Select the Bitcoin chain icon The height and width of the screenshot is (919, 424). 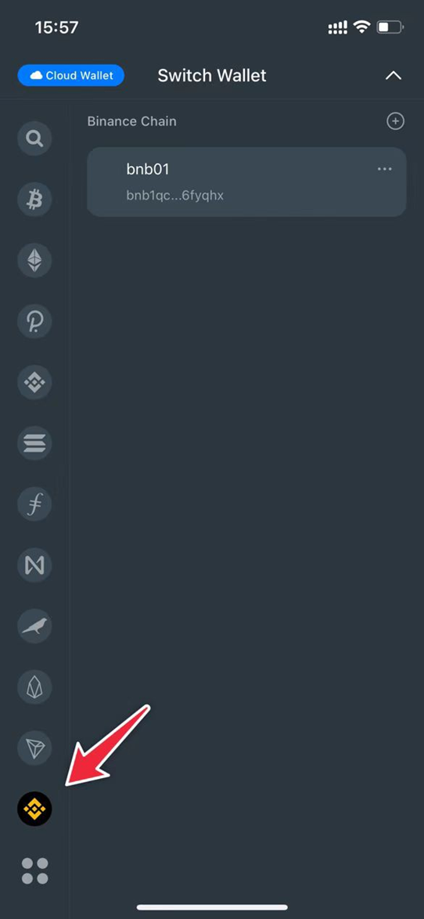34,200
